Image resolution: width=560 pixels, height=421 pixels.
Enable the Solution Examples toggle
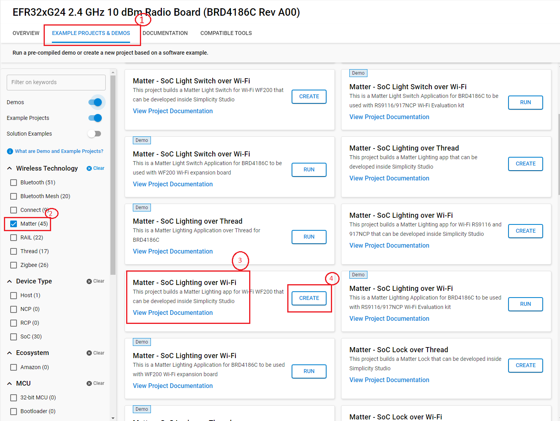(x=94, y=134)
